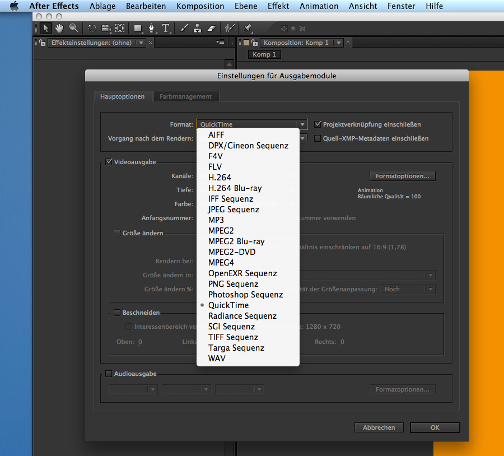Image resolution: width=504 pixels, height=456 pixels.
Task: Close the Komposition: Komp 1 panel tab
Action: pos(348,42)
